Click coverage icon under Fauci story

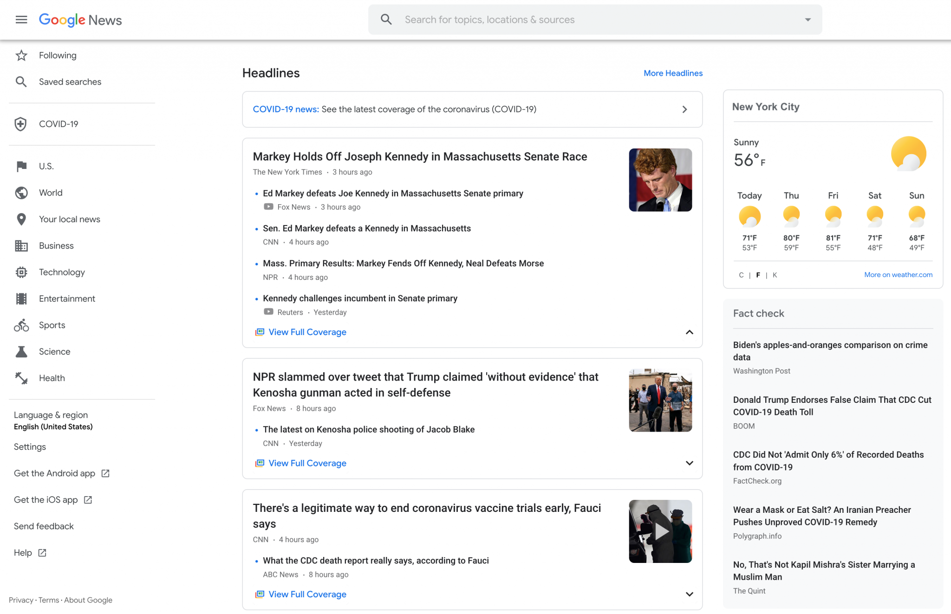(260, 594)
